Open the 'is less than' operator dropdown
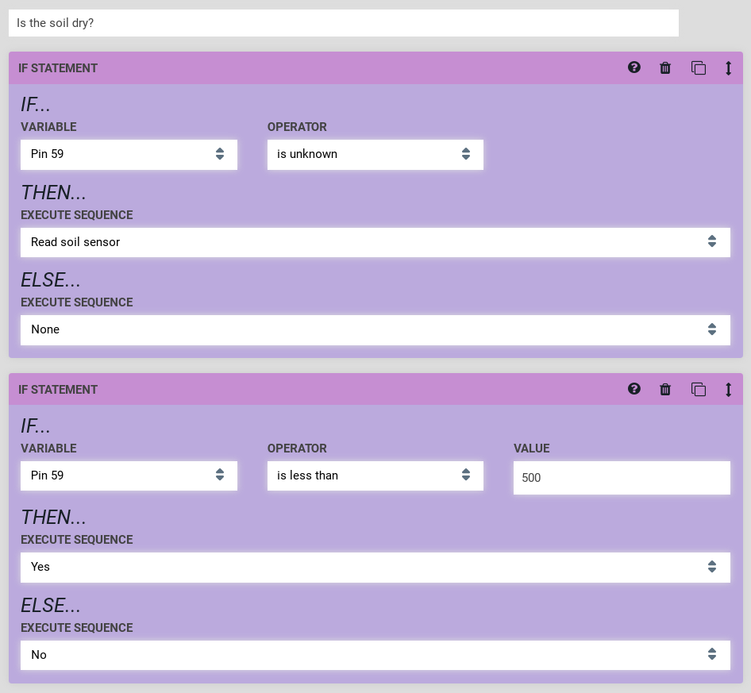751x693 pixels. click(375, 475)
